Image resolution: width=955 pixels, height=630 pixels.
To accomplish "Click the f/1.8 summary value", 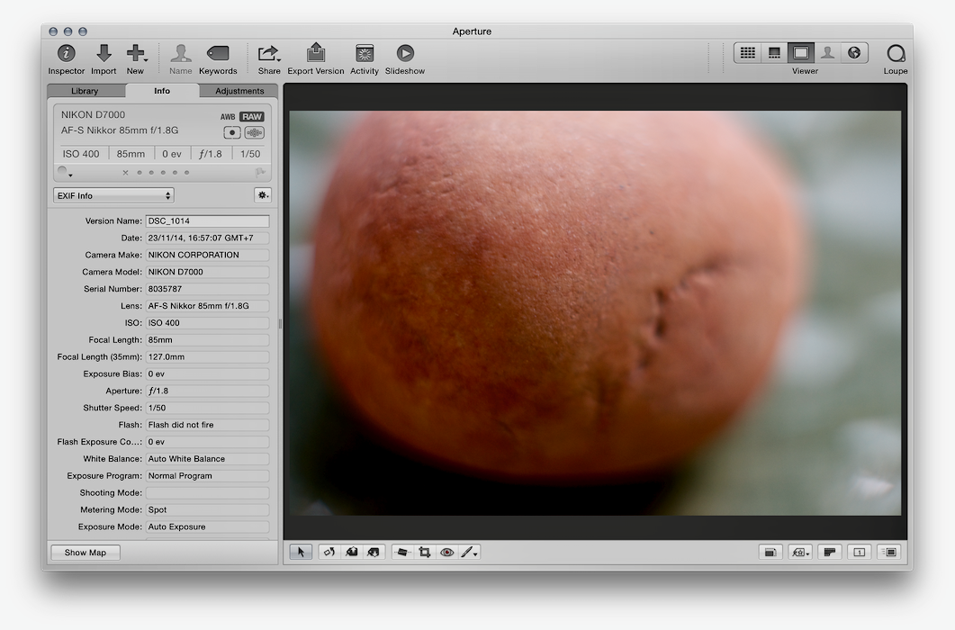I will coord(211,154).
